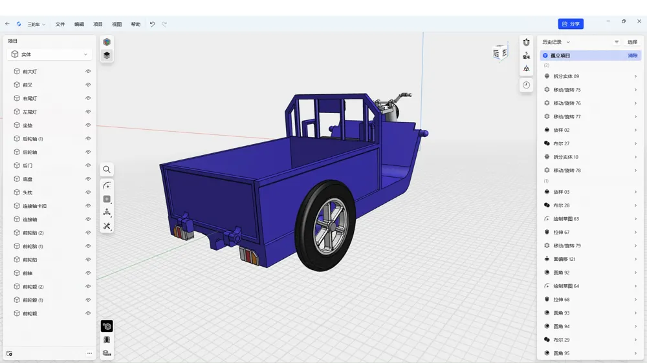Toggle visibility of 左尾灯
The width and height of the screenshot is (647, 363).
pyautogui.click(x=88, y=112)
